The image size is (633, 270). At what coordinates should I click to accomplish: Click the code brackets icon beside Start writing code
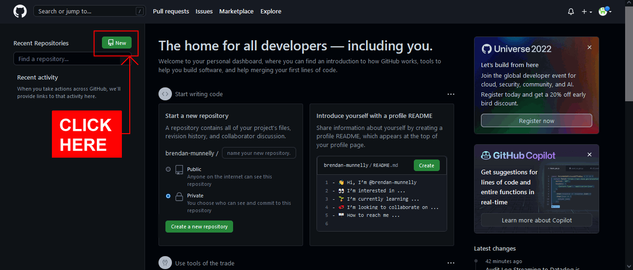[165, 94]
